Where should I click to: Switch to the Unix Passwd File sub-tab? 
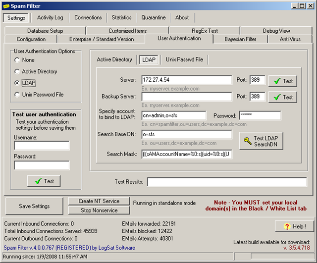pyautogui.click(x=184, y=59)
